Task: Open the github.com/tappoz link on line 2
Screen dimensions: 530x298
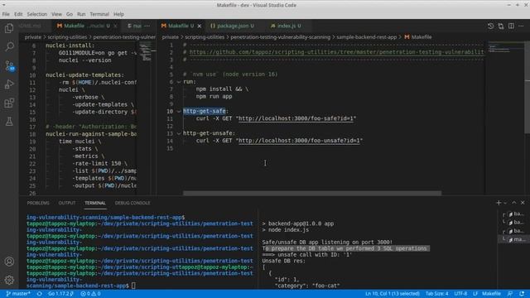Action: coord(336,52)
